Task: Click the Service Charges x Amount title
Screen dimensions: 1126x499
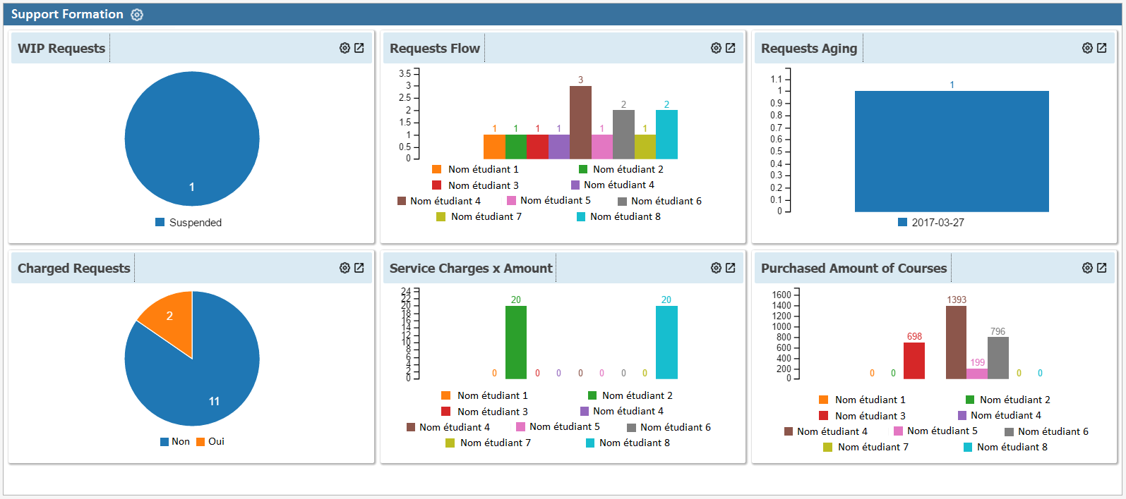Action: click(x=471, y=269)
